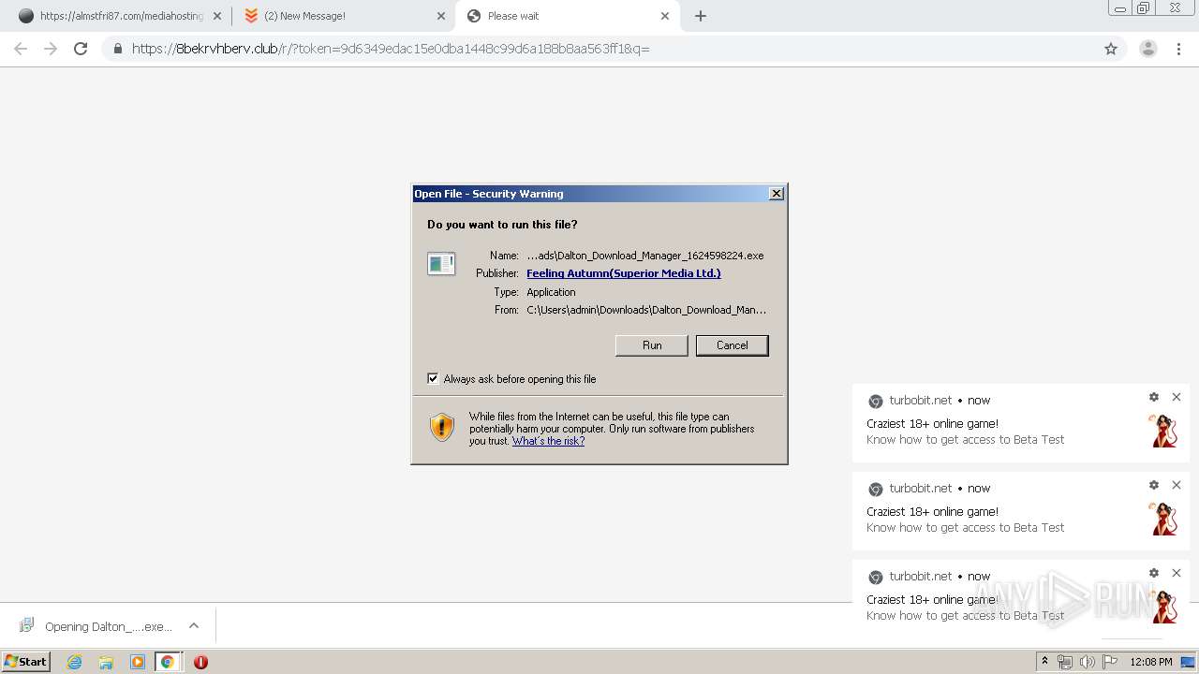1199x674 pixels.
Task: Click the browser Back arrow
Action: click(21, 49)
